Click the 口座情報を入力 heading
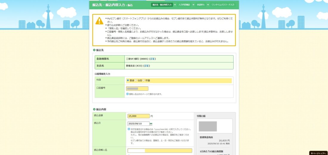The width and height of the screenshot is (328, 155). click(102, 74)
